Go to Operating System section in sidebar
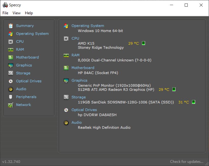Screen dimensions: 209x166 tap(32, 34)
